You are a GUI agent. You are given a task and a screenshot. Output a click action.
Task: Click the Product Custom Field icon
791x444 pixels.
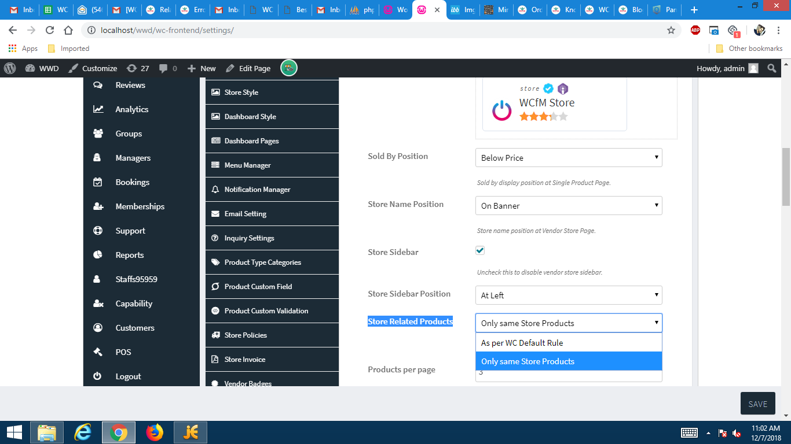[215, 287]
